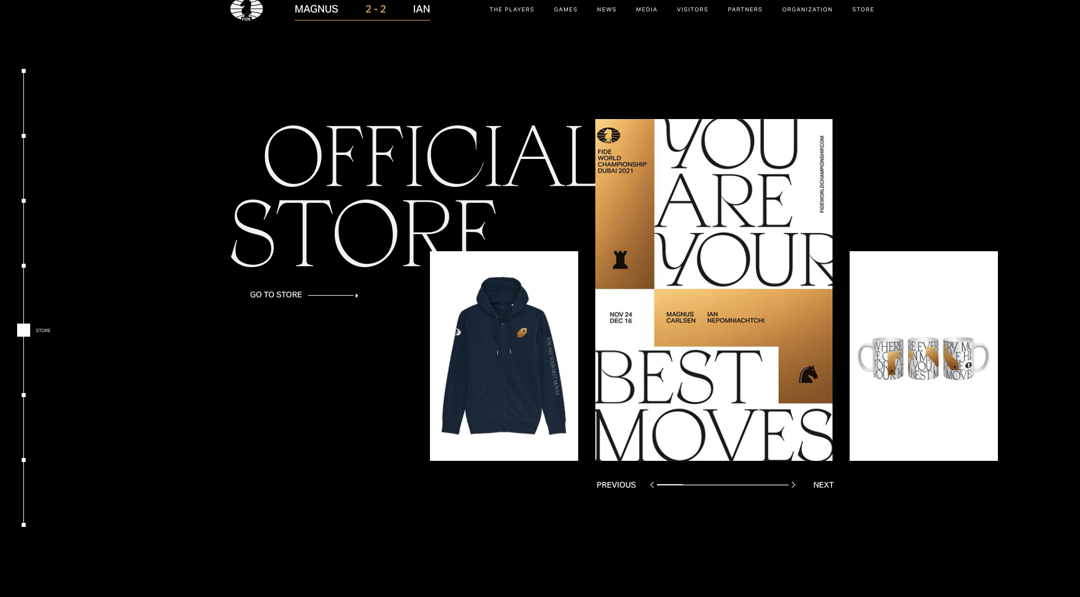Click the GO TO STORE link

click(276, 295)
